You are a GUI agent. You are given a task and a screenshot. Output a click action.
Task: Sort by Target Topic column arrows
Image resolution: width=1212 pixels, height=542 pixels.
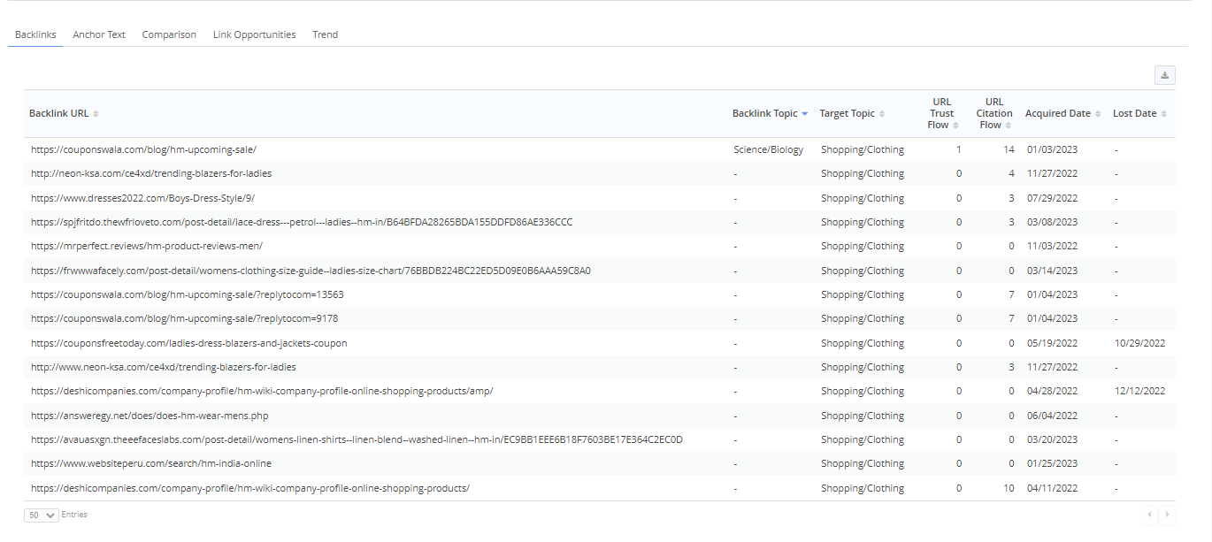click(x=882, y=114)
